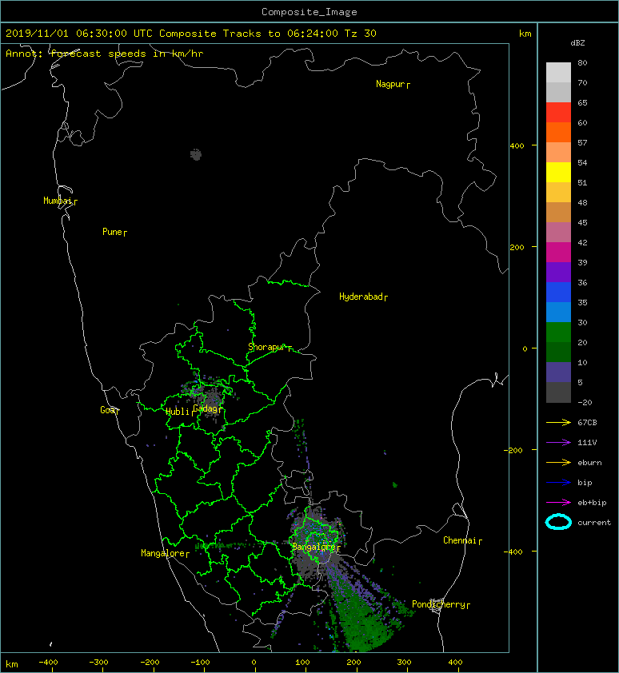Select the light gray 80 dBZ swatch
The height and width of the screenshot is (673, 619).
(x=558, y=72)
